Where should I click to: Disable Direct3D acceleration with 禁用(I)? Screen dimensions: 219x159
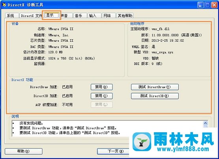[x=101, y=96]
